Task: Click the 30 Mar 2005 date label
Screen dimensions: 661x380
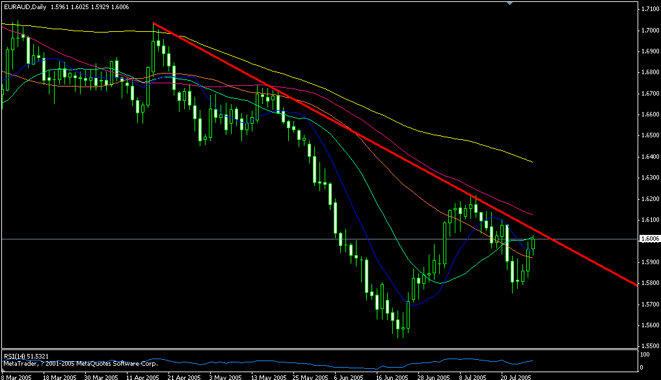Action: point(101,377)
